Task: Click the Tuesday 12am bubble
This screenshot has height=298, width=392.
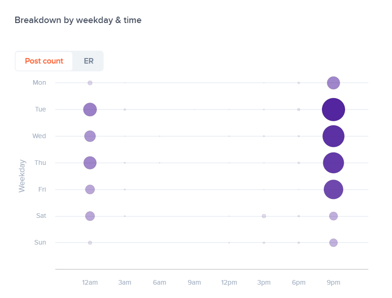Action: coord(90,110)
